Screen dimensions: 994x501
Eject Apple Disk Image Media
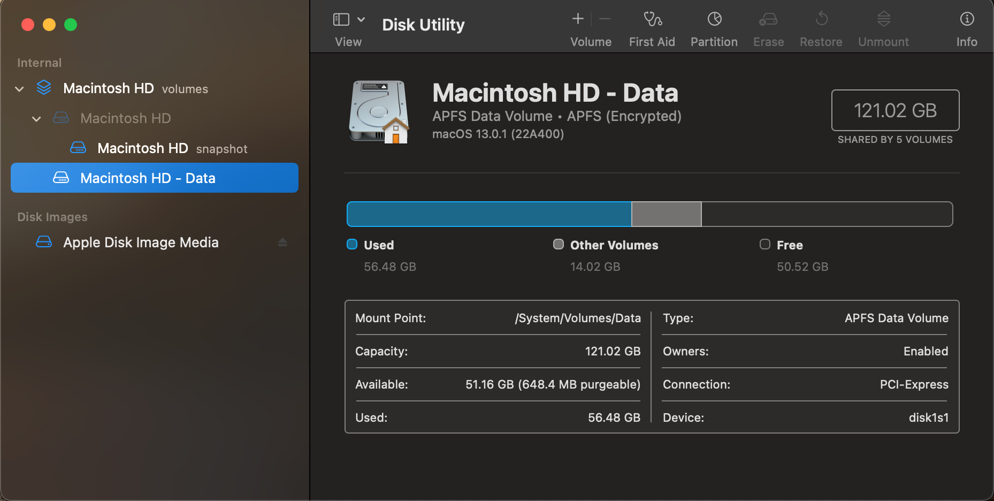(x=282, y=242)
